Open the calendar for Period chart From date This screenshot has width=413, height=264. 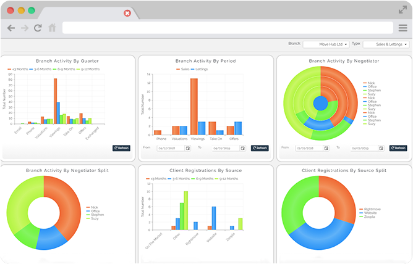pyautogui.click(x=187, y=149)
